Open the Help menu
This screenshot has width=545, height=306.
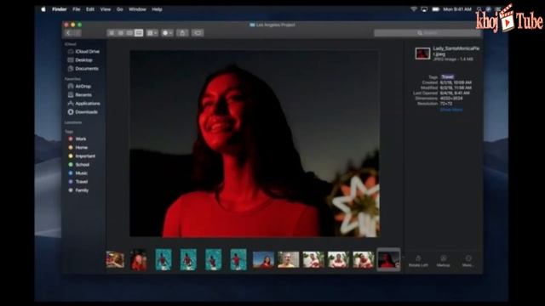pos(157,9)
